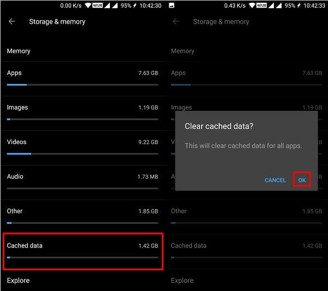Tap Videos usage bar in left screen
Image resolution: width=328 pixels, height=291 pixels.
(83, 154)
